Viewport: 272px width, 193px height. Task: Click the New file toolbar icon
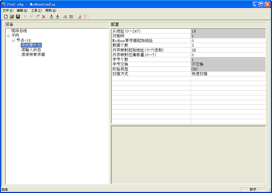pos(6,17)
